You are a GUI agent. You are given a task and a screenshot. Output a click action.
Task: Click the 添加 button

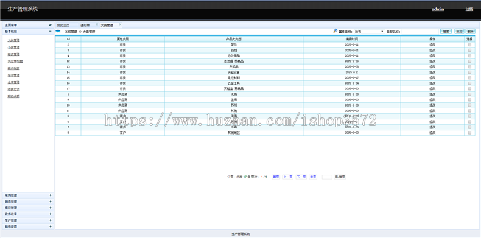point(459,31)
